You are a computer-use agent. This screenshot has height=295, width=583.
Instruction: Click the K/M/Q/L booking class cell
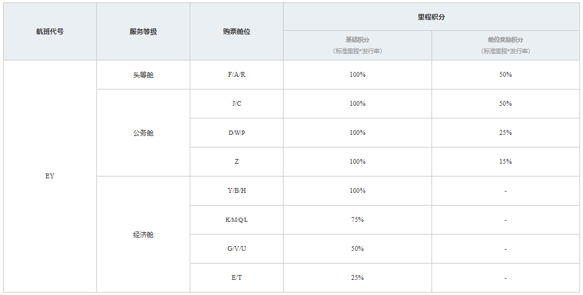click(236, 219)
